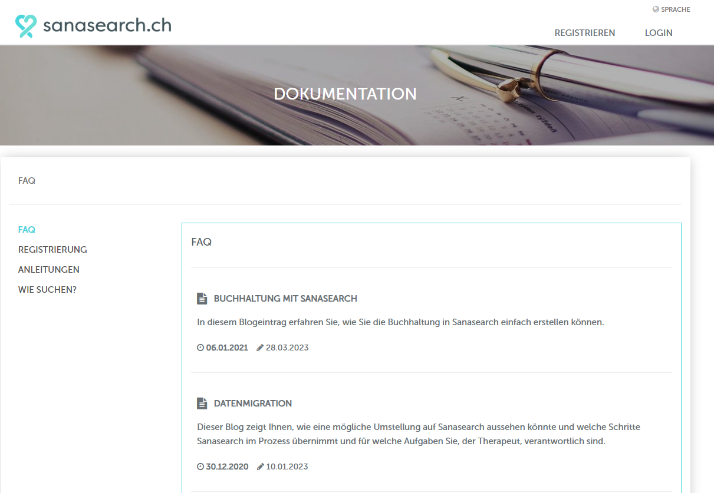Viewport: 714px width, 493px height.
Task: Click the globe icon beside SPRACHE
Action: [656, 9]
